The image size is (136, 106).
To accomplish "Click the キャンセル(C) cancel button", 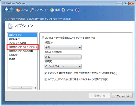I will [122, 96].
